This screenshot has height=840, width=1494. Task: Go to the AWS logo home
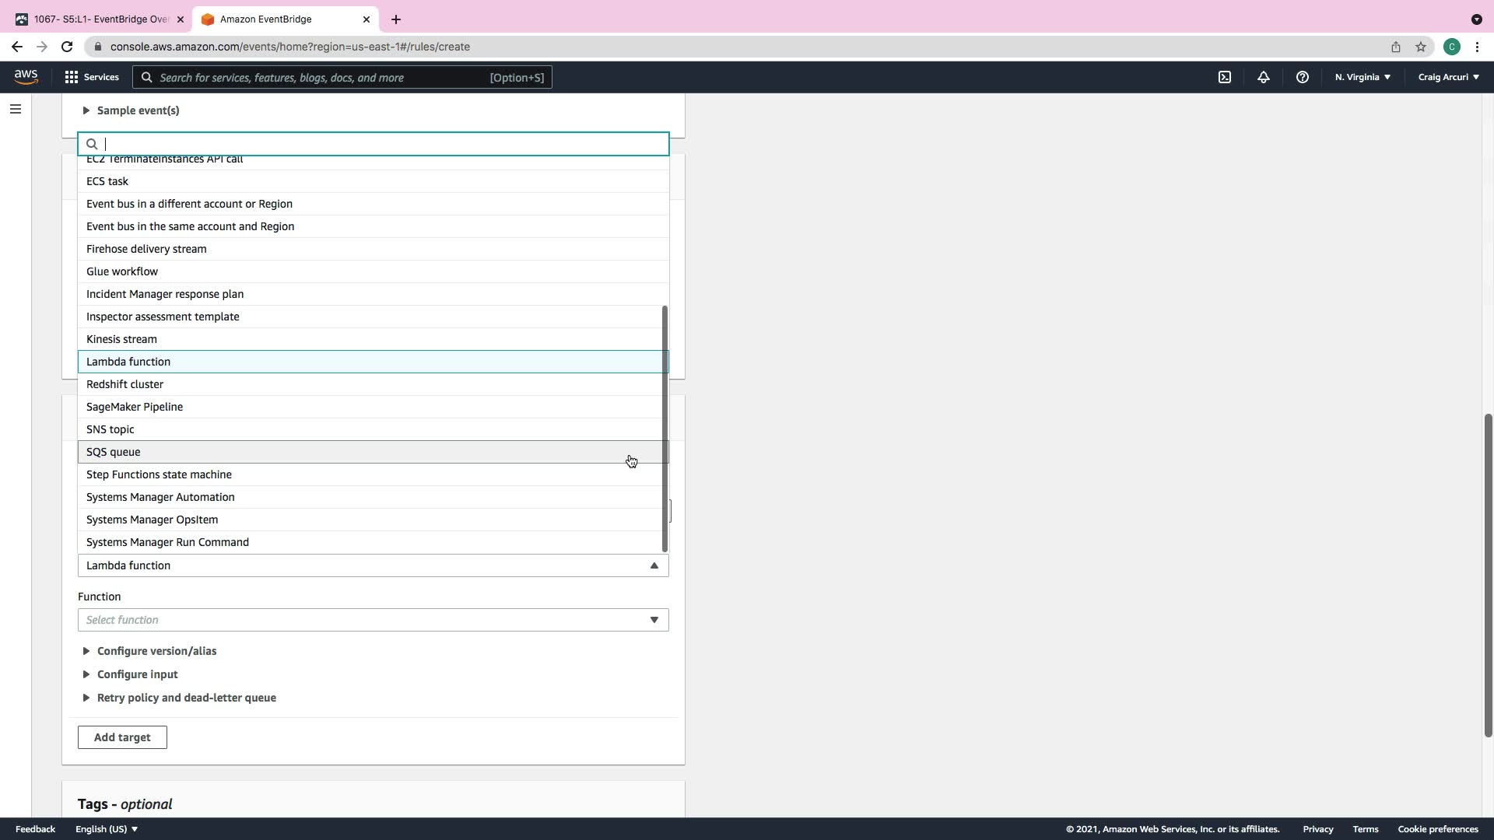click(x=26, y=76)
